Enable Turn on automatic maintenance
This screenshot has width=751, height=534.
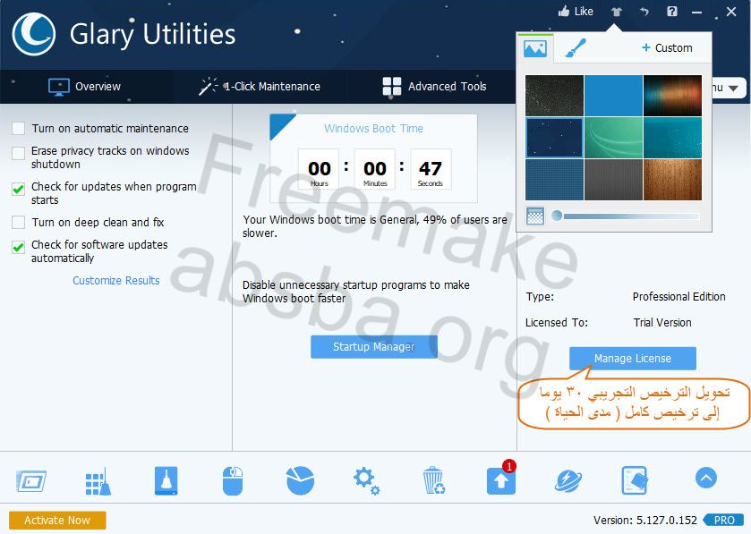tap(18, 128)
